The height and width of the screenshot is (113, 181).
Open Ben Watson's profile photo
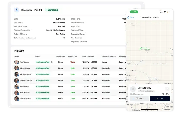tap(17, 87)
